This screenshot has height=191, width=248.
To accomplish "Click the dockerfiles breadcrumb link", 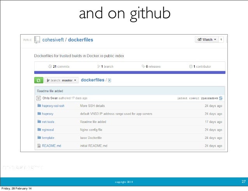I will click(x=93, y=80).
